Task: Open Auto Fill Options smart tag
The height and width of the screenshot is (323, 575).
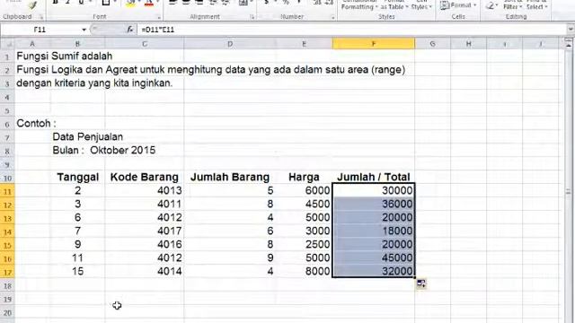Action: click(x=421, y=284)
